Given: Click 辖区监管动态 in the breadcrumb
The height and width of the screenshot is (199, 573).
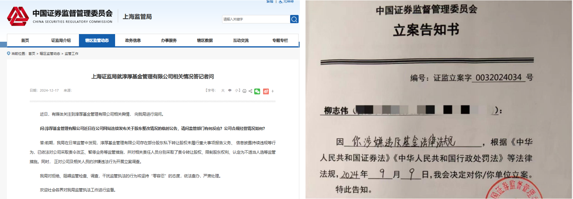Looking at the screenshot, I should (x=50, y=53).
